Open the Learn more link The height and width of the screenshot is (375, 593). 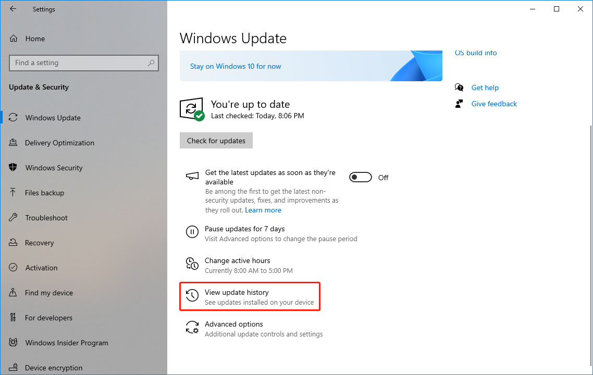tap(263, 209)
